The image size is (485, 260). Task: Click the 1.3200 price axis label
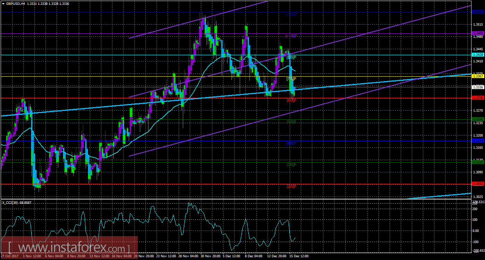pos(478,135)
